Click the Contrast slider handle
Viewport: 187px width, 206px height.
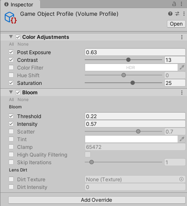(128, 60)
